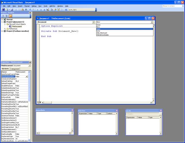Image resolution: width=185 pixels, height=143 pixels.
Task: Open the Document object dropdown
Action: 93,22
